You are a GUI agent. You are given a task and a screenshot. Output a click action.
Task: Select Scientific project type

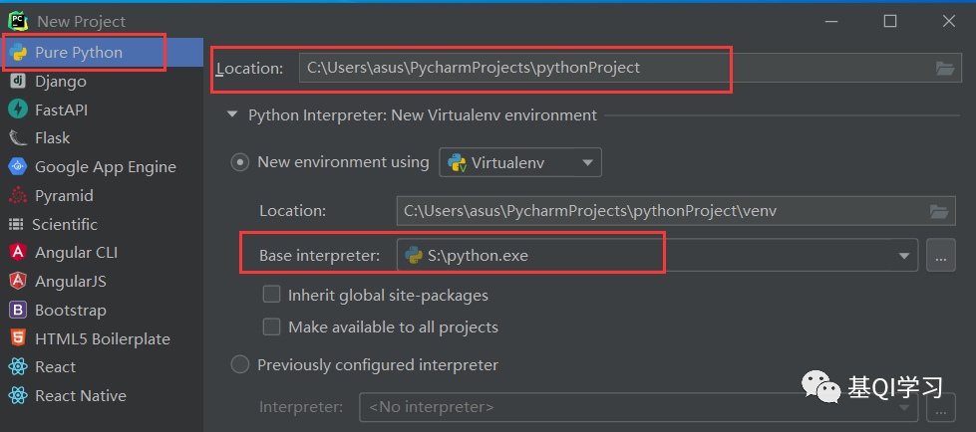[102, 224]
